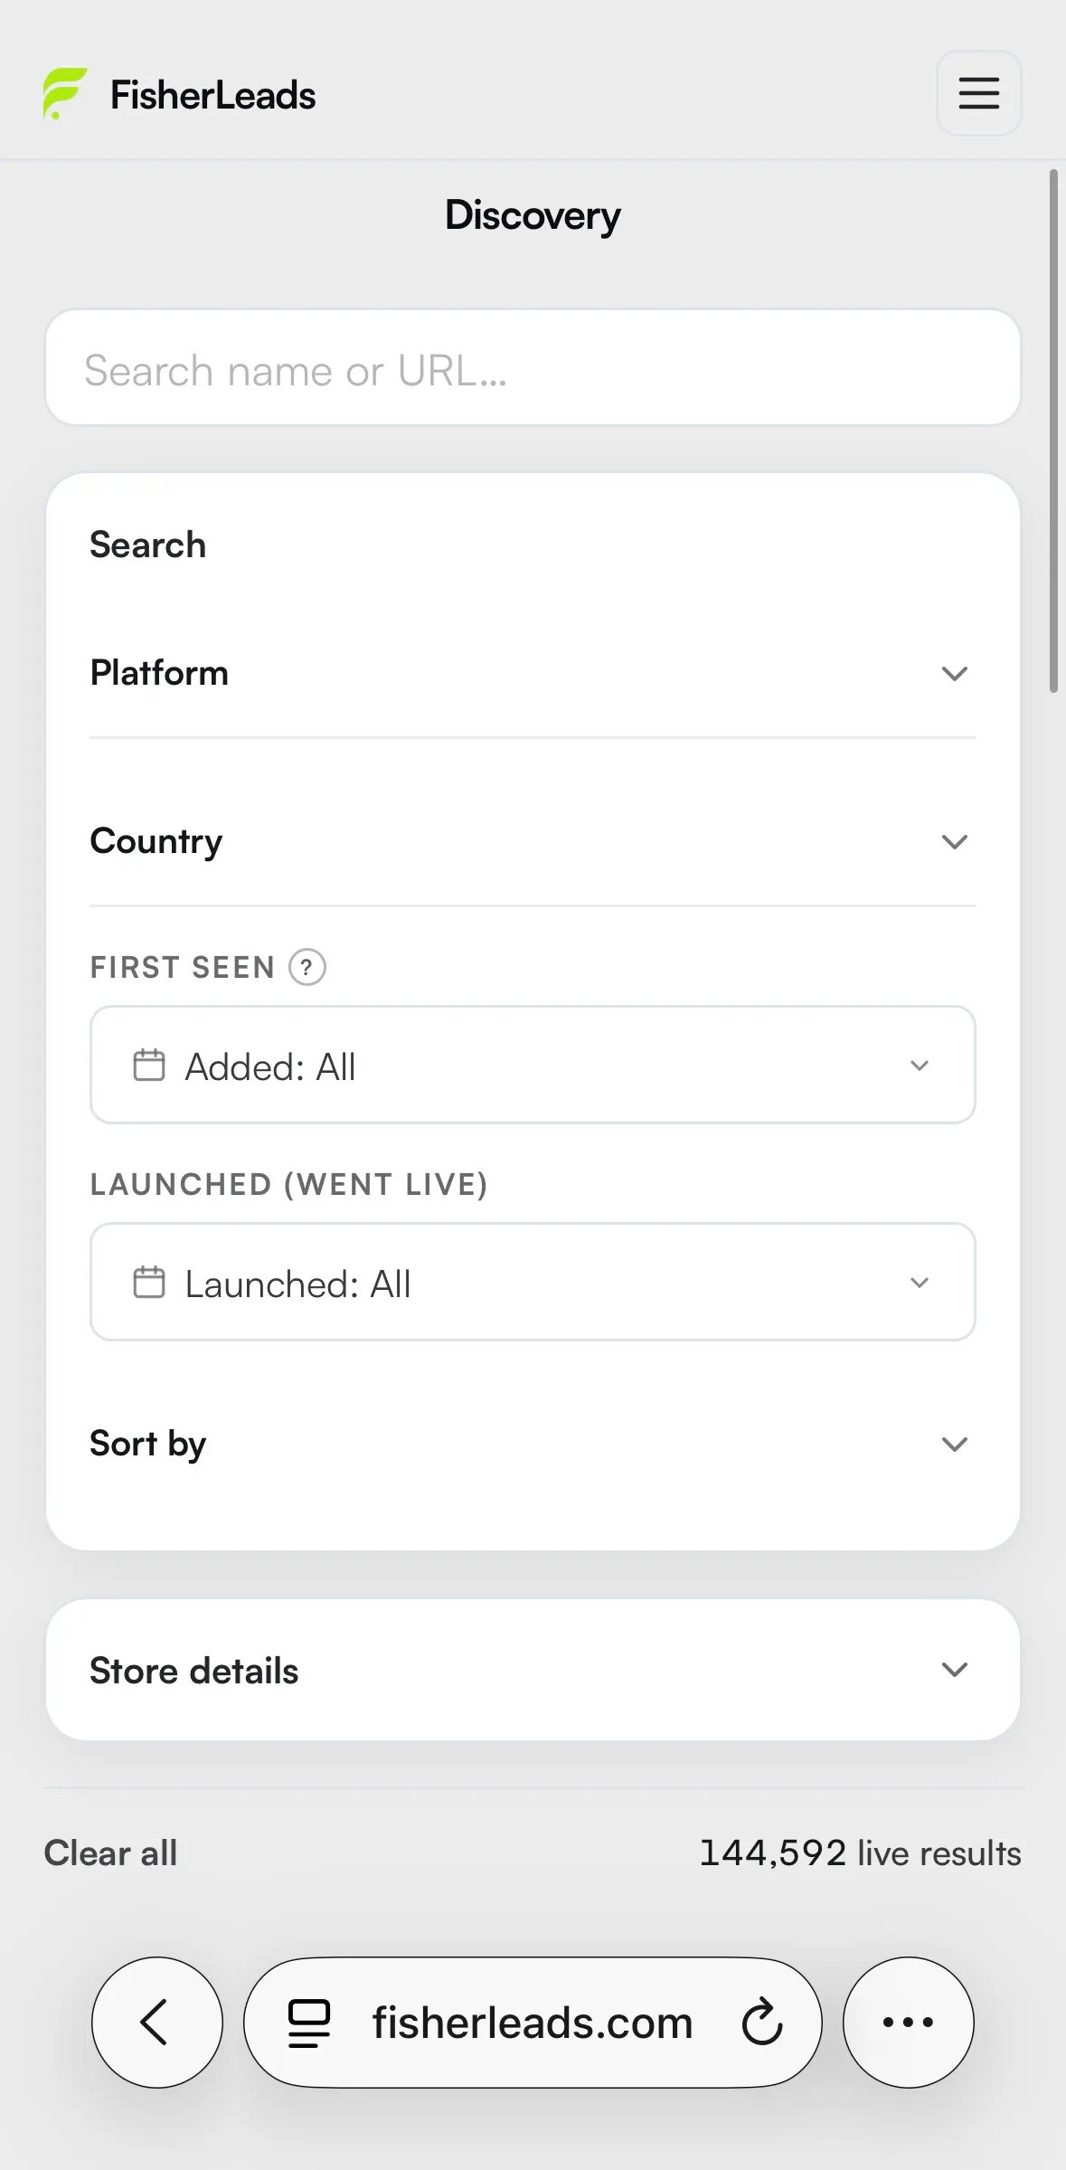Click the browser back arrow button
Image resolution: width=1066 pixels, height=2170 pixels.
157,2023
